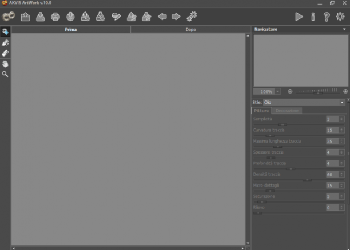
Task: Click the Navigatore preview thumbnail area
Action: coord(301,61)
